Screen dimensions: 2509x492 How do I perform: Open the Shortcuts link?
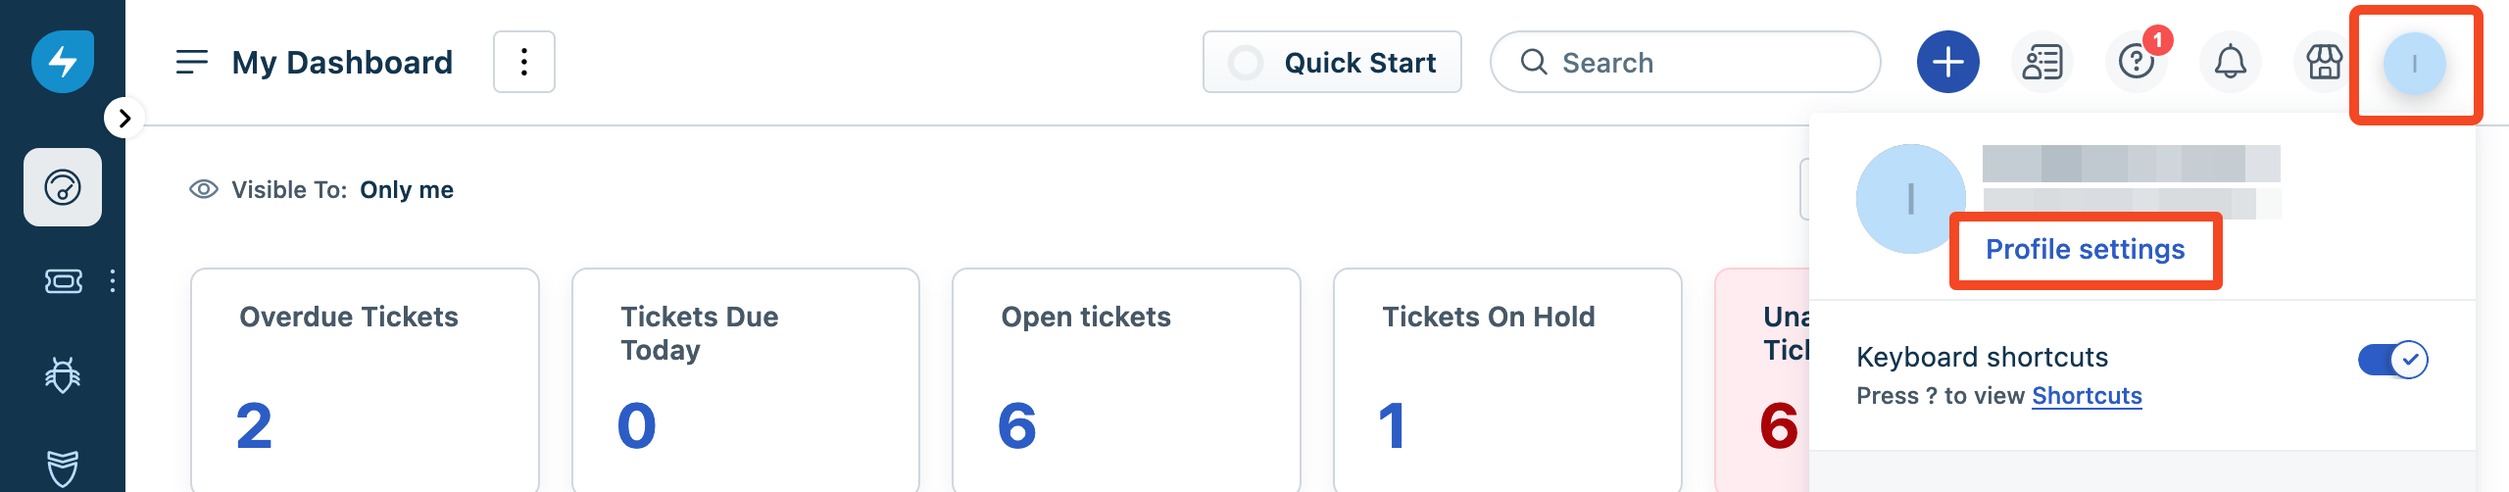[x=2087, y=396]
